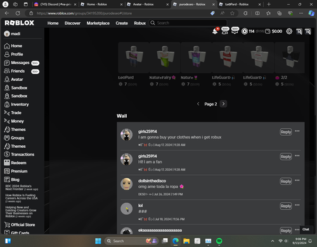Open Trade in the sidebar
Viewport: 317px width, 247px height.
click(13, 113)
